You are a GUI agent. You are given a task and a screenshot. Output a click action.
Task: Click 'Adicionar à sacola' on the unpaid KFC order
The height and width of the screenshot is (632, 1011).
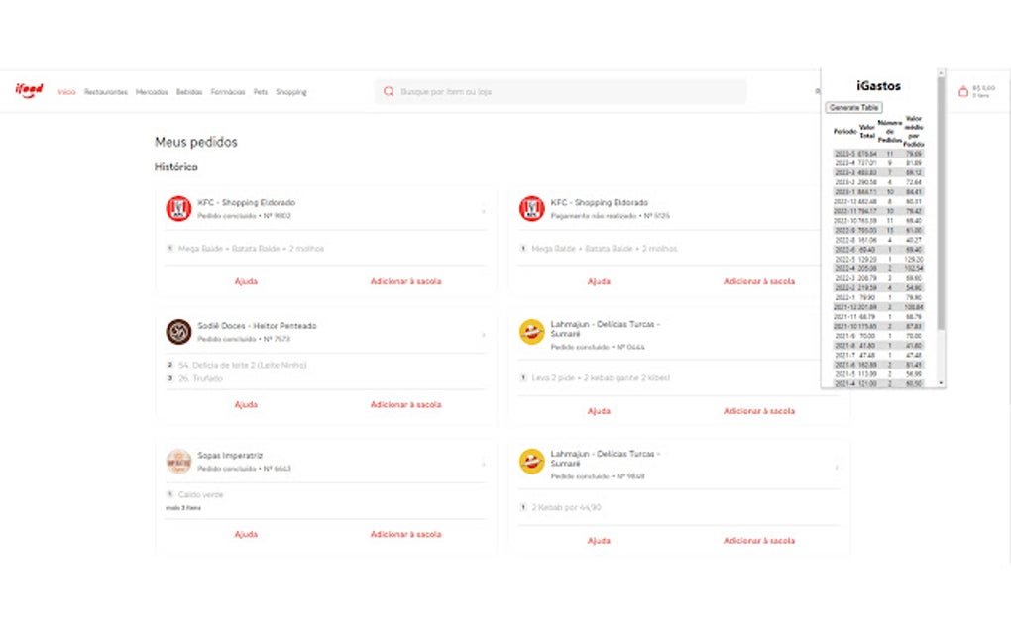pos(759,281)
